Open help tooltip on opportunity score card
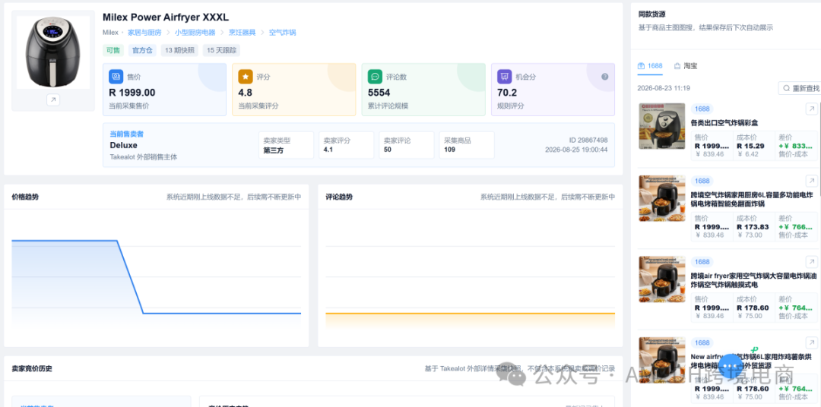This screenshot has width=821, height=407. click(x=605, y=77)
